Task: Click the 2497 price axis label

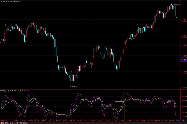Action: [185, 46]
